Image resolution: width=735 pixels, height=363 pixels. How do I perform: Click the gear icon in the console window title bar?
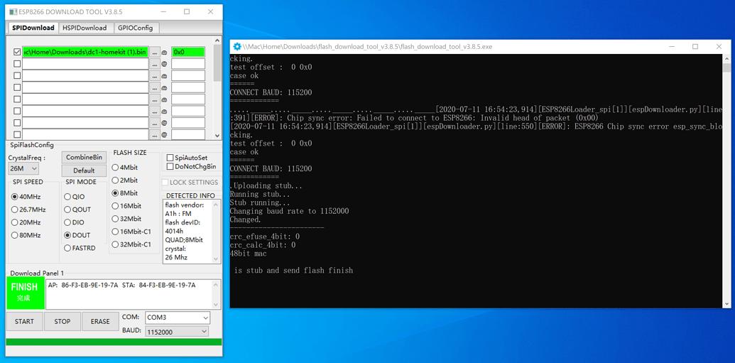click(237, 46)
